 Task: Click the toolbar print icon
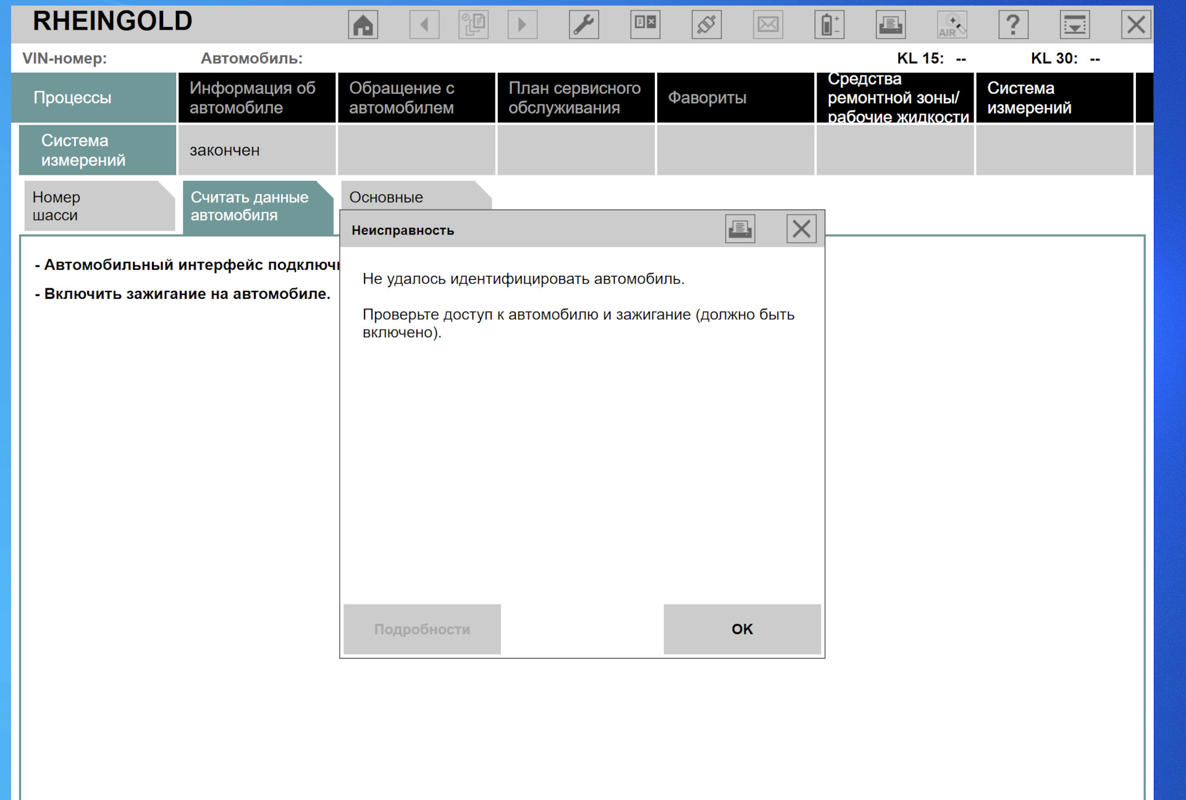point(891,25)
